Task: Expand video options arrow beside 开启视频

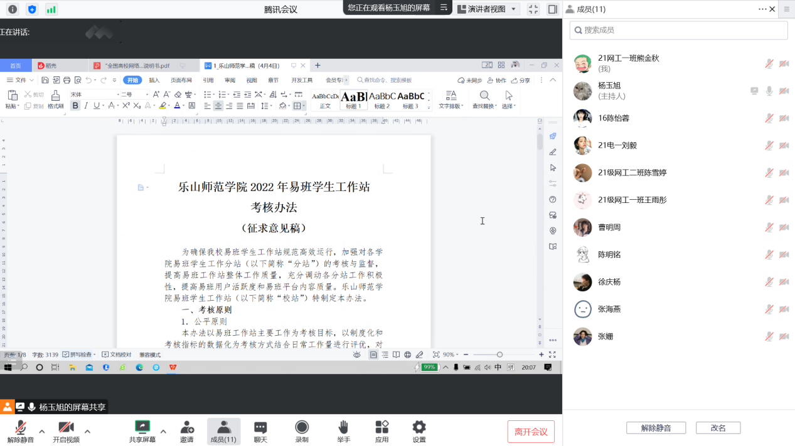Action: pos(87,431)
